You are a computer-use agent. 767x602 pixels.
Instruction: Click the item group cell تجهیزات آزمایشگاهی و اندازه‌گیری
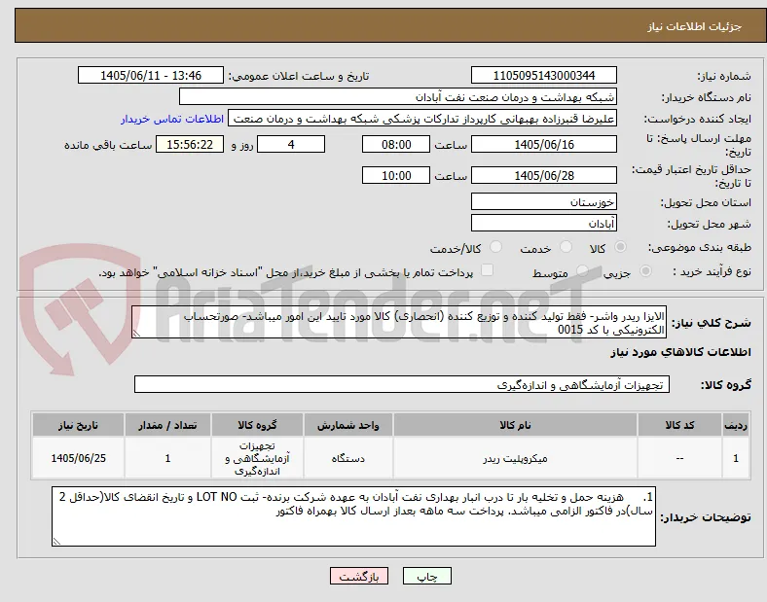257,458
